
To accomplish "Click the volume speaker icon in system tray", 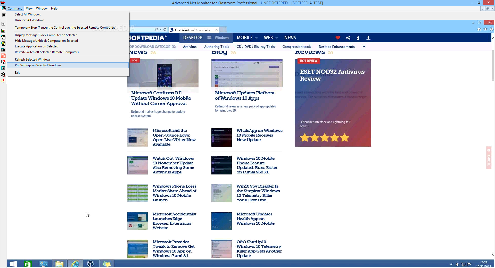I will click(x=457, y=264).
